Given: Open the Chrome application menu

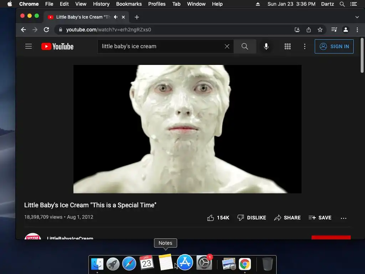Looking at the screenshot, I should [x=29, y=4].
